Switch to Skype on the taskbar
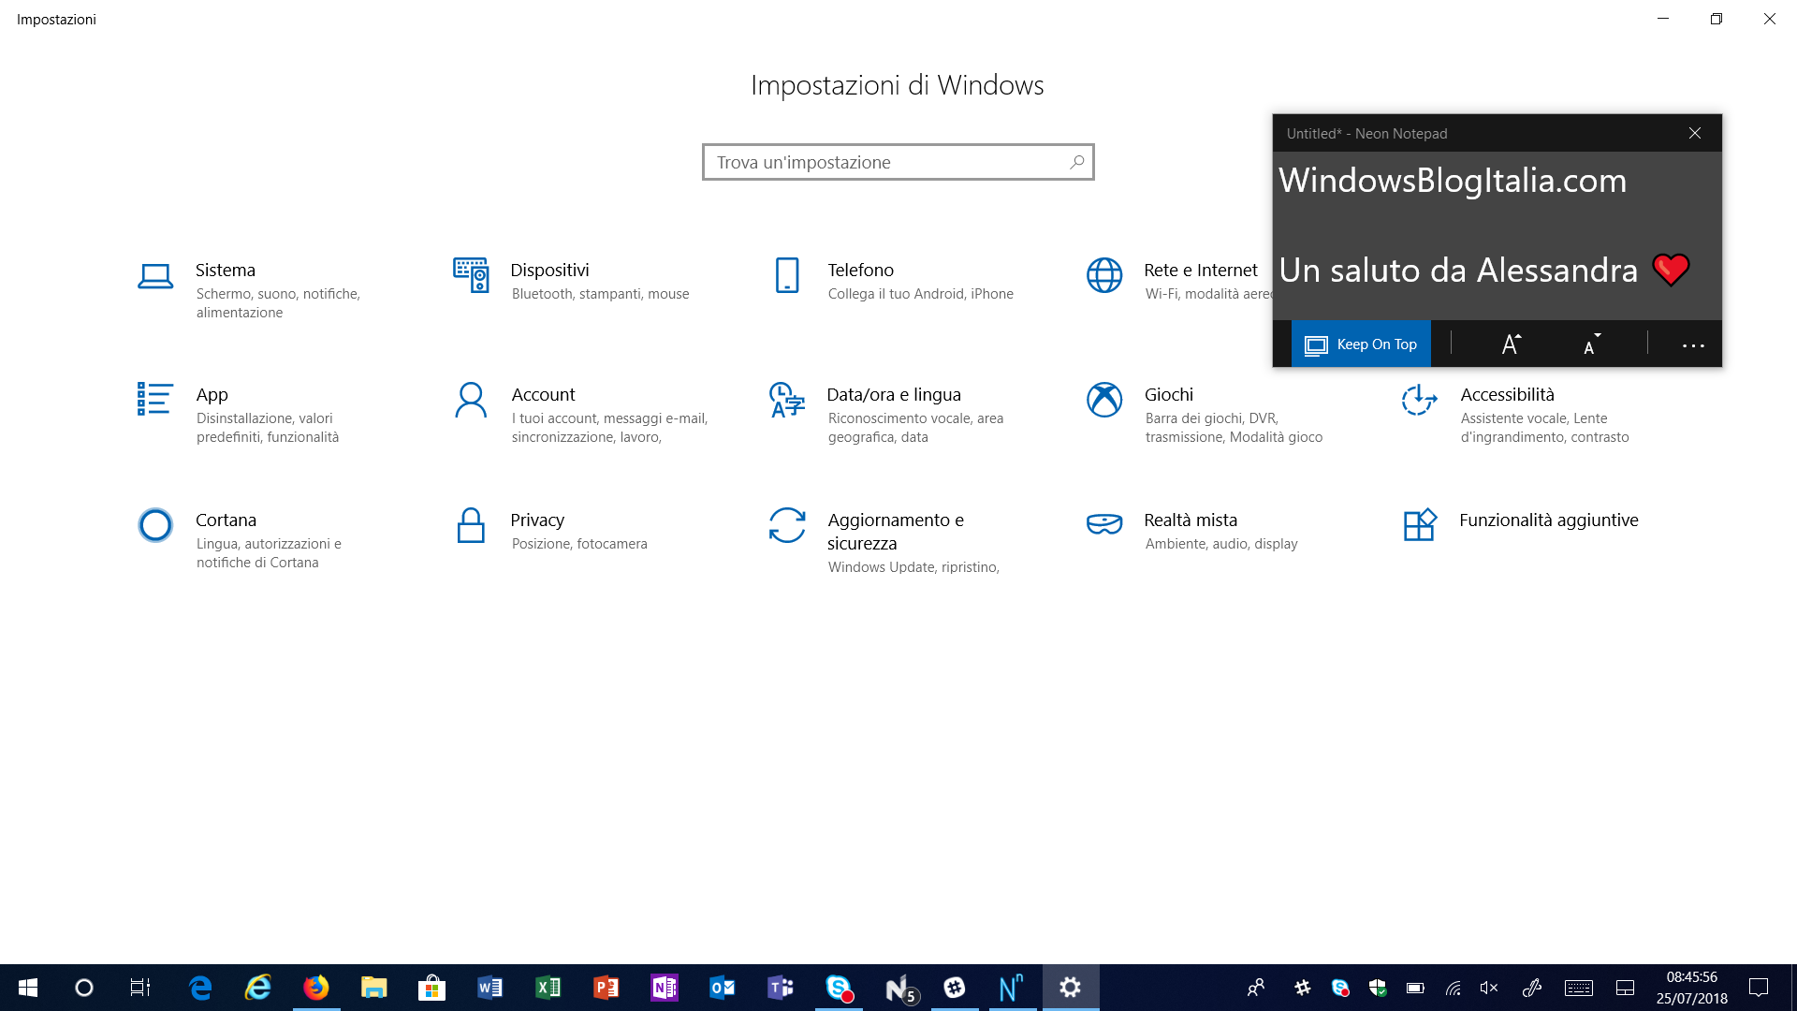The width and height of the screenshot is (1797, 1011). [839, 988]
